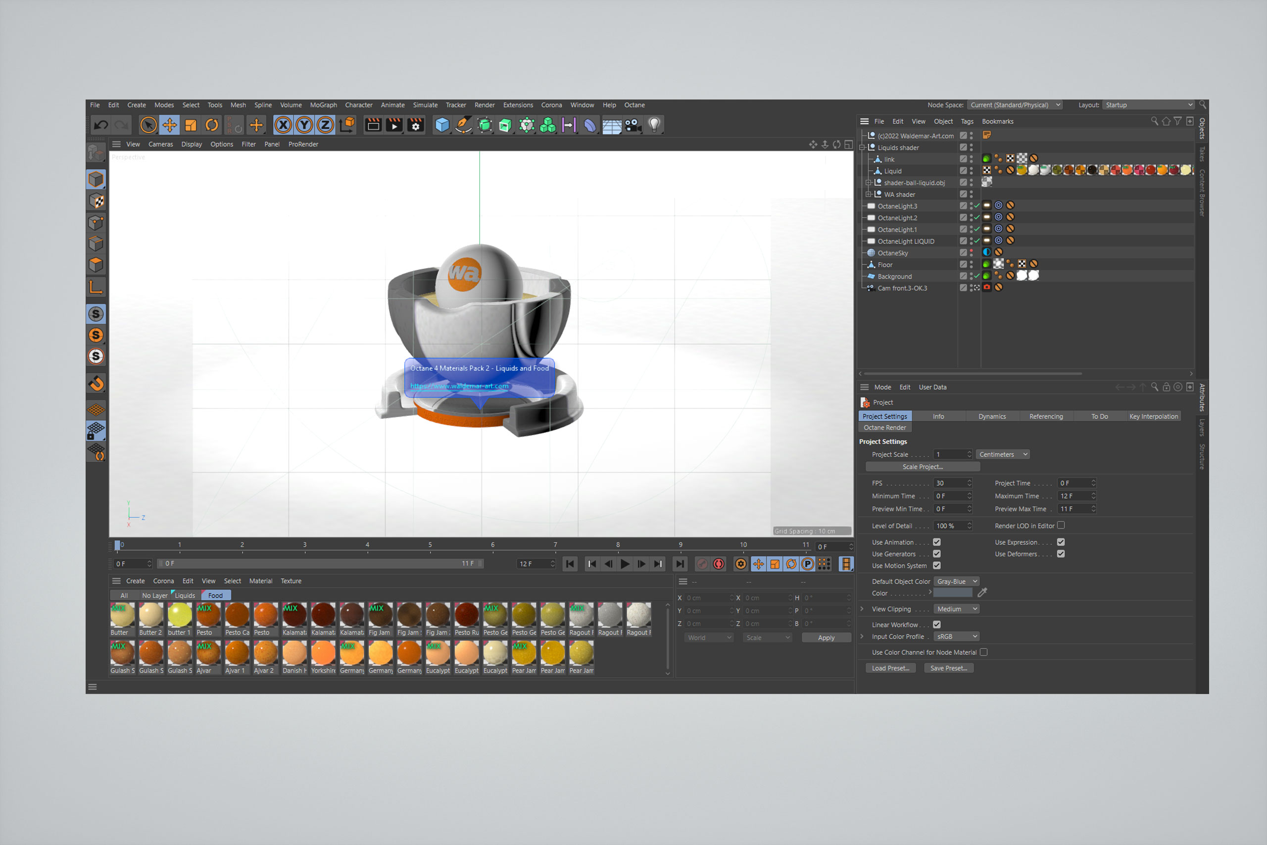
Task: Open the Simulate menu
Action: click(x=425, y=105)
